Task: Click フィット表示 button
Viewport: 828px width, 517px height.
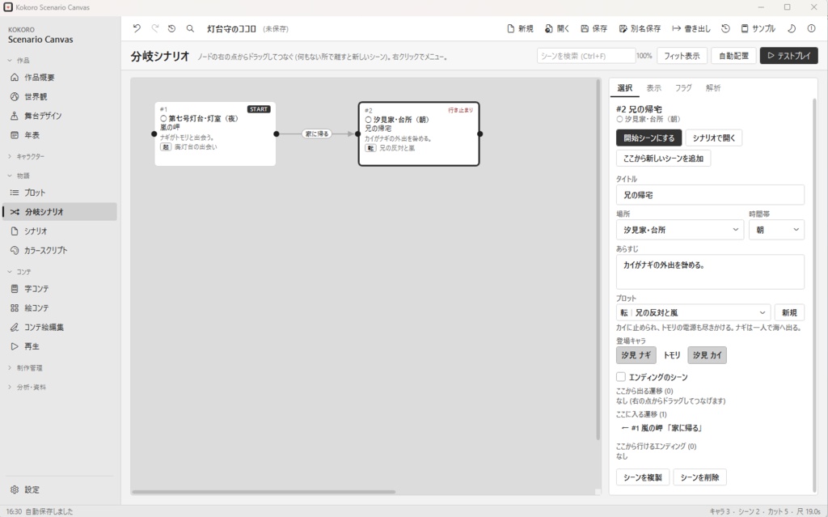Action: point(682,56)
